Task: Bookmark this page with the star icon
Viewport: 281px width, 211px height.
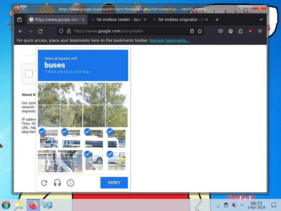Action: (x=200, y=31)
